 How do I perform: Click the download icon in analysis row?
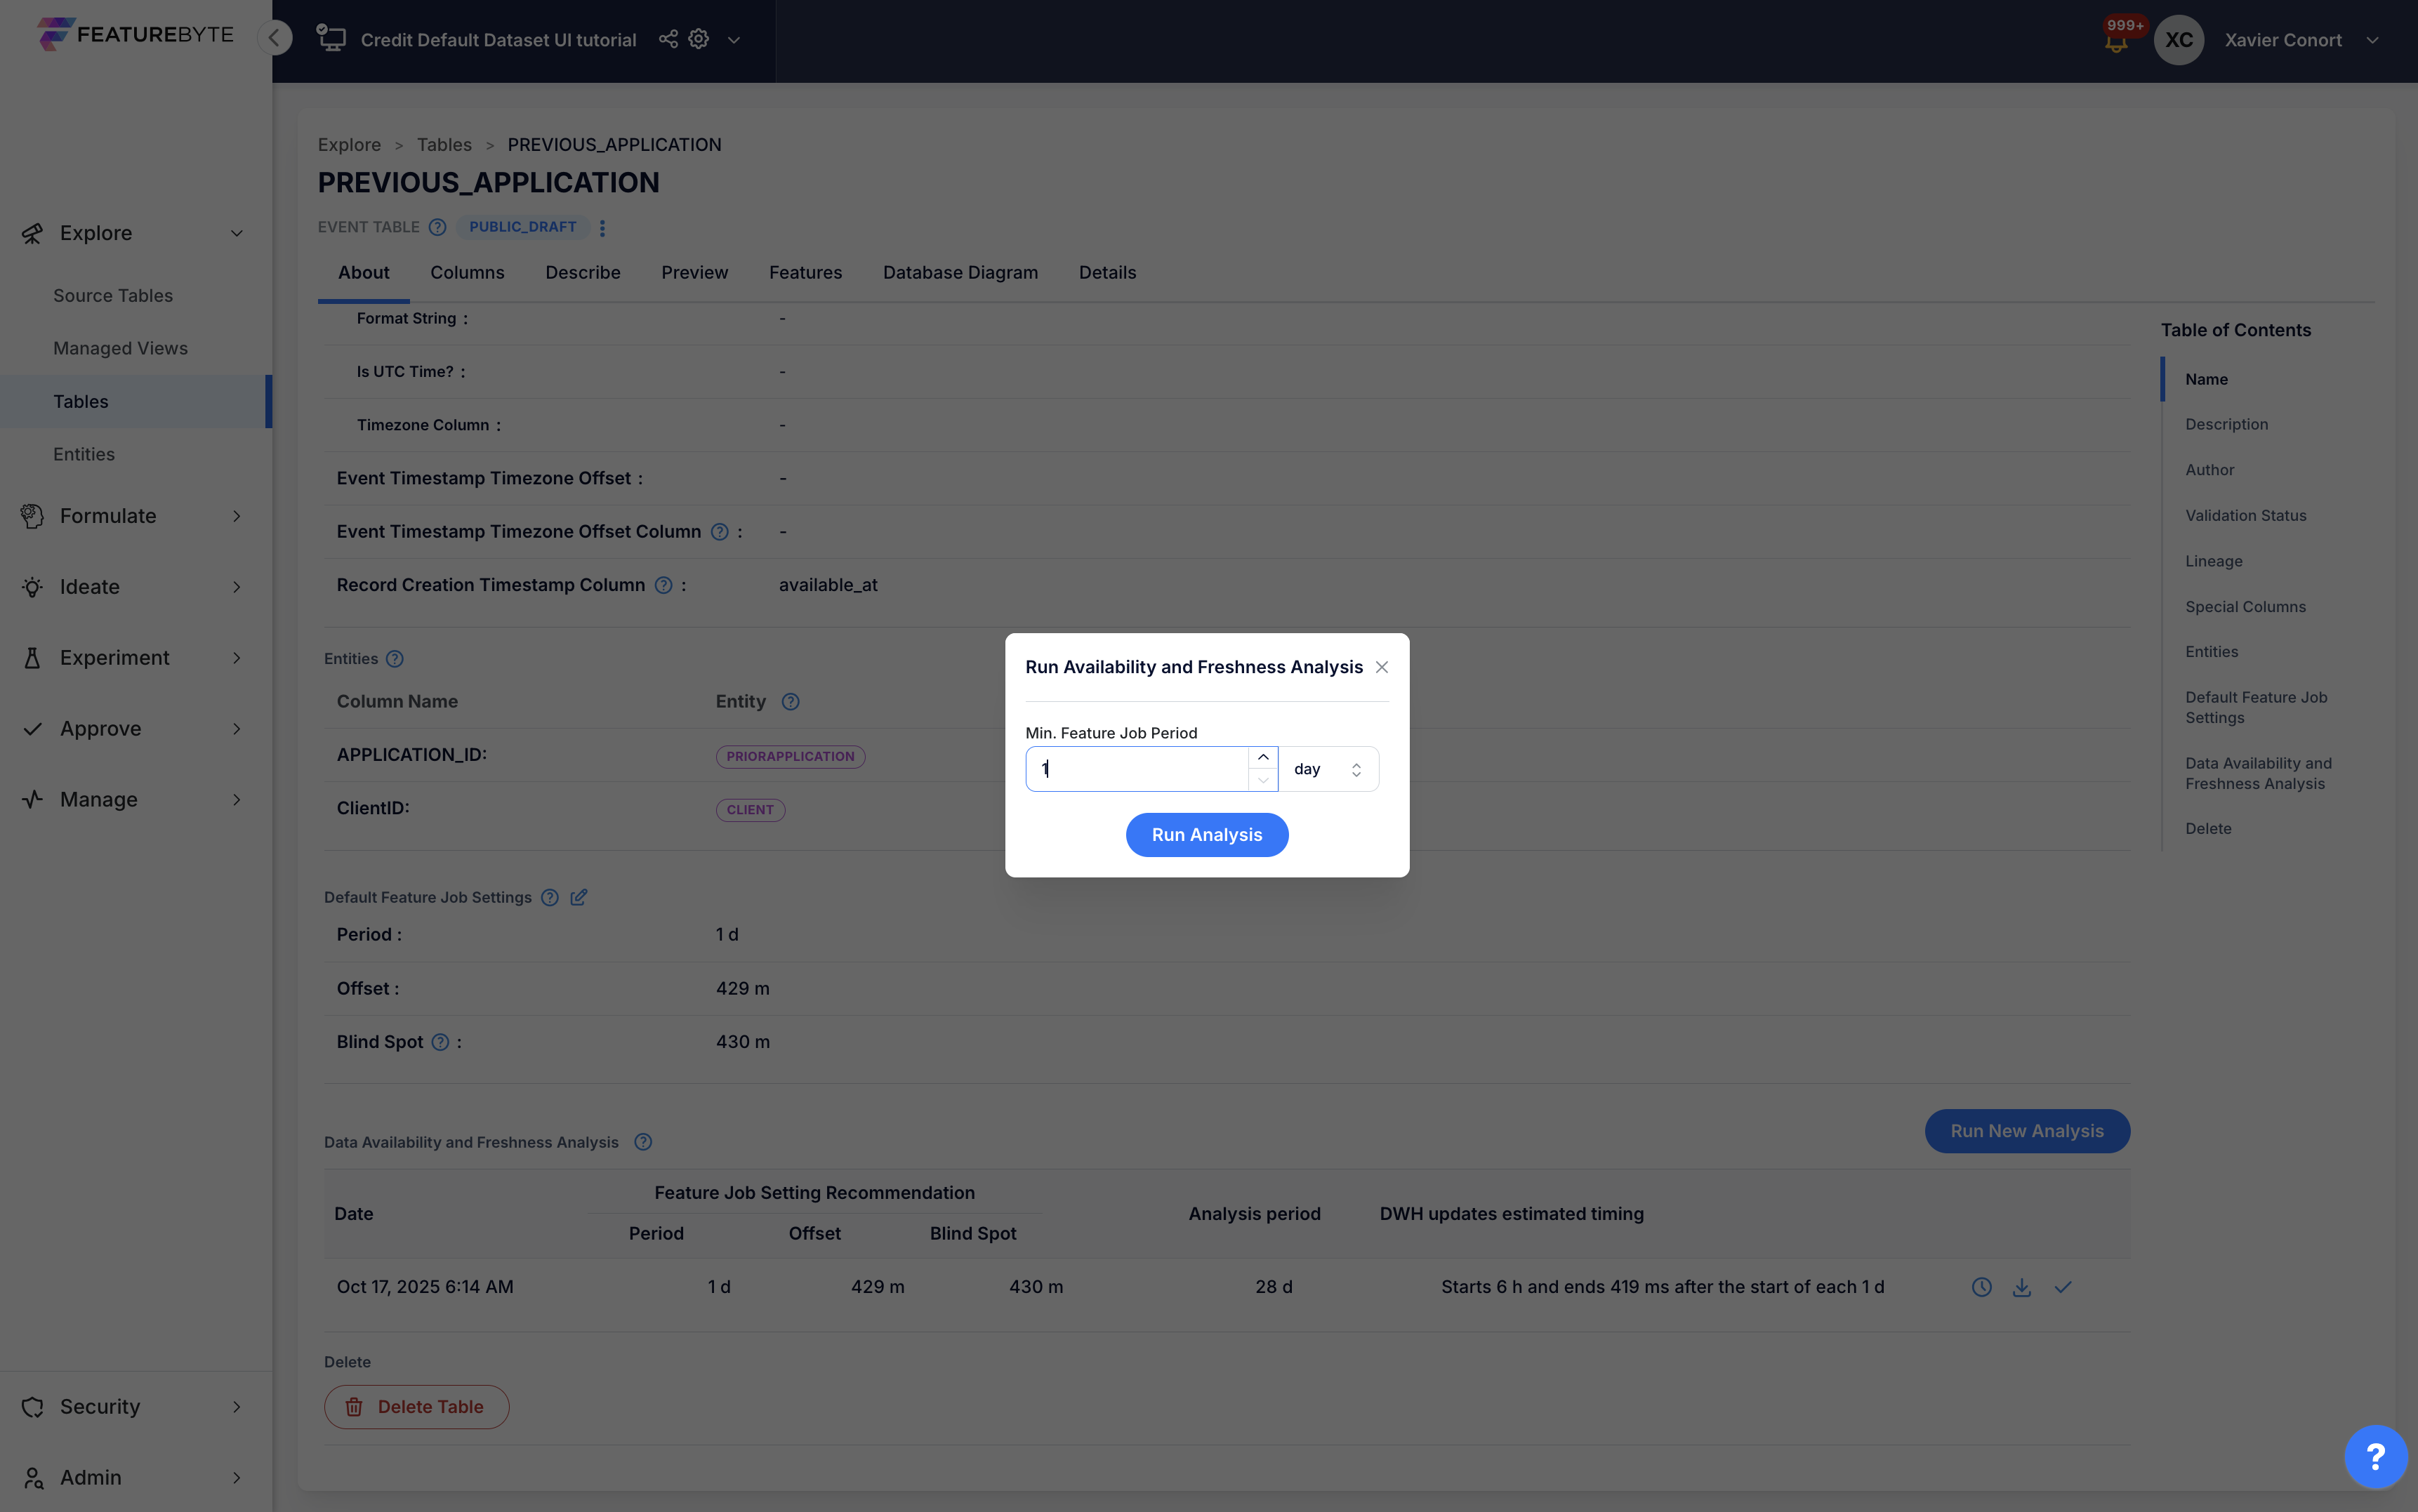point(2021,1287)
